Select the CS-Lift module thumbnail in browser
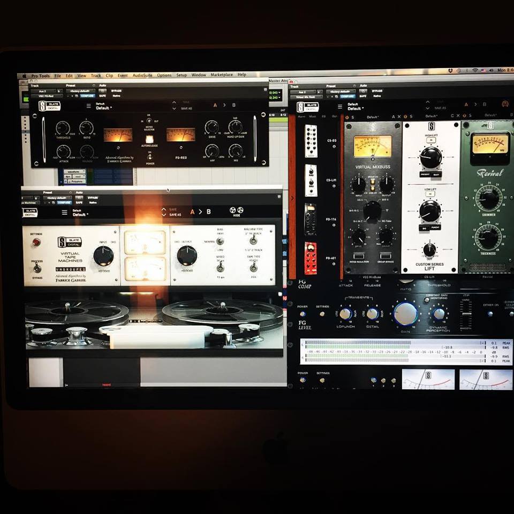 [311, 180]
